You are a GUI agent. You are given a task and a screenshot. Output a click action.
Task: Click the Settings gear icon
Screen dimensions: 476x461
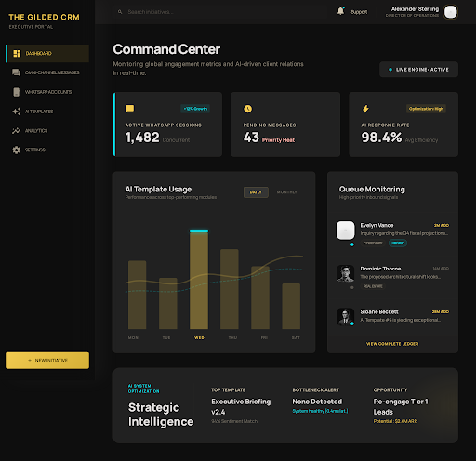[16, 150]
